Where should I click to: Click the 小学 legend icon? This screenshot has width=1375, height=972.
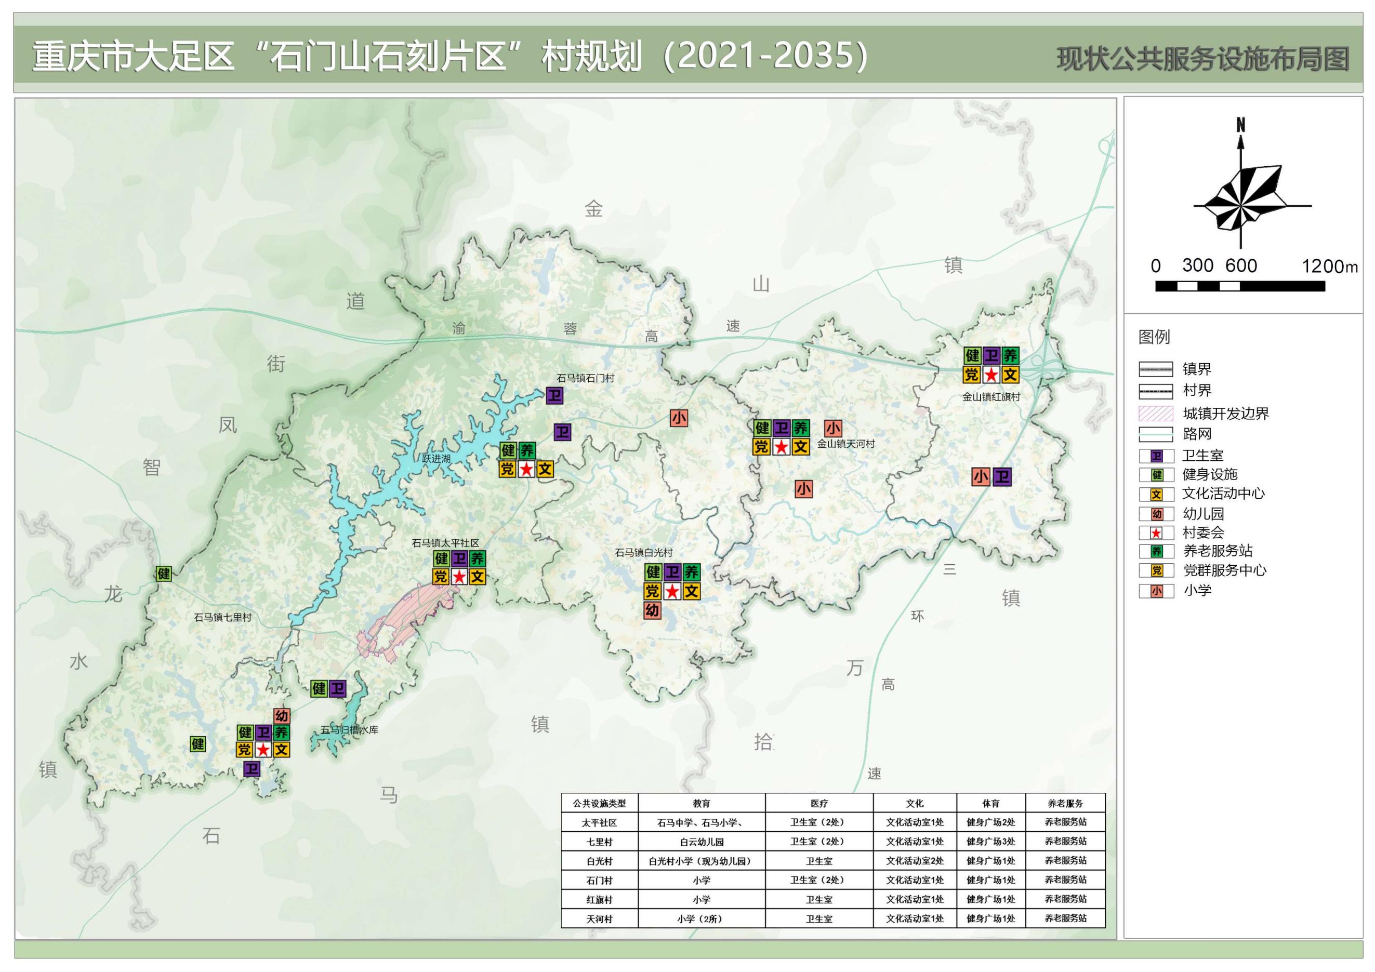pyautogui.click(x=1156, y=591)
